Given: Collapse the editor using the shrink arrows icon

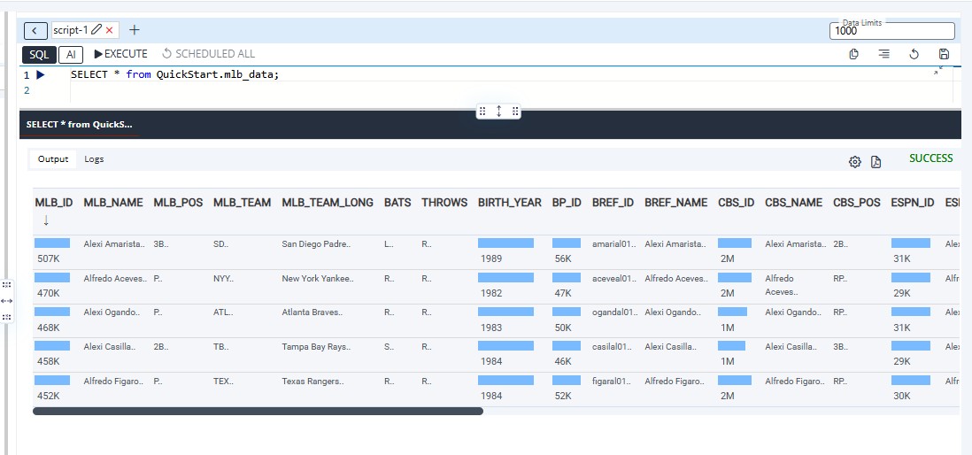Looking at the screenshot, I should [x=938, y=71].
